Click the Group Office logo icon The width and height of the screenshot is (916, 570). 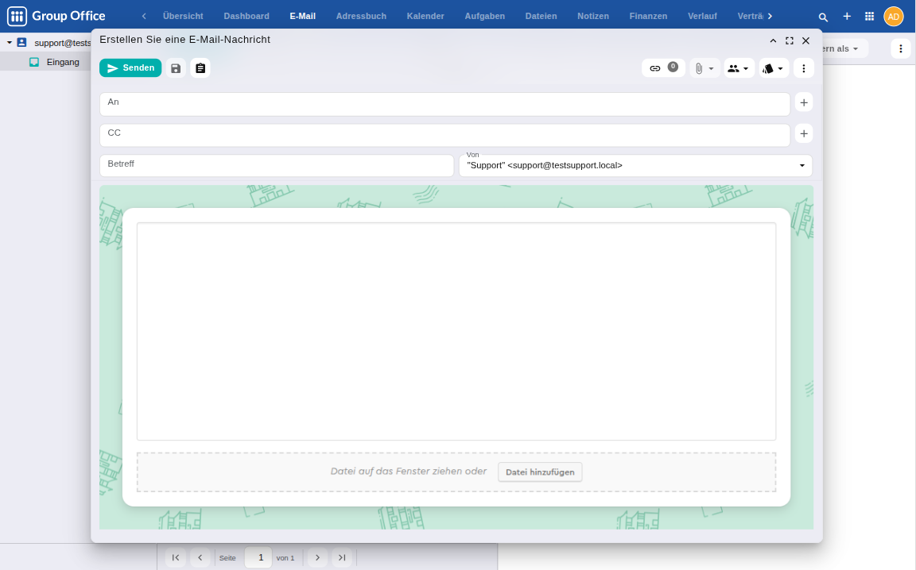(x=17, y=17)
